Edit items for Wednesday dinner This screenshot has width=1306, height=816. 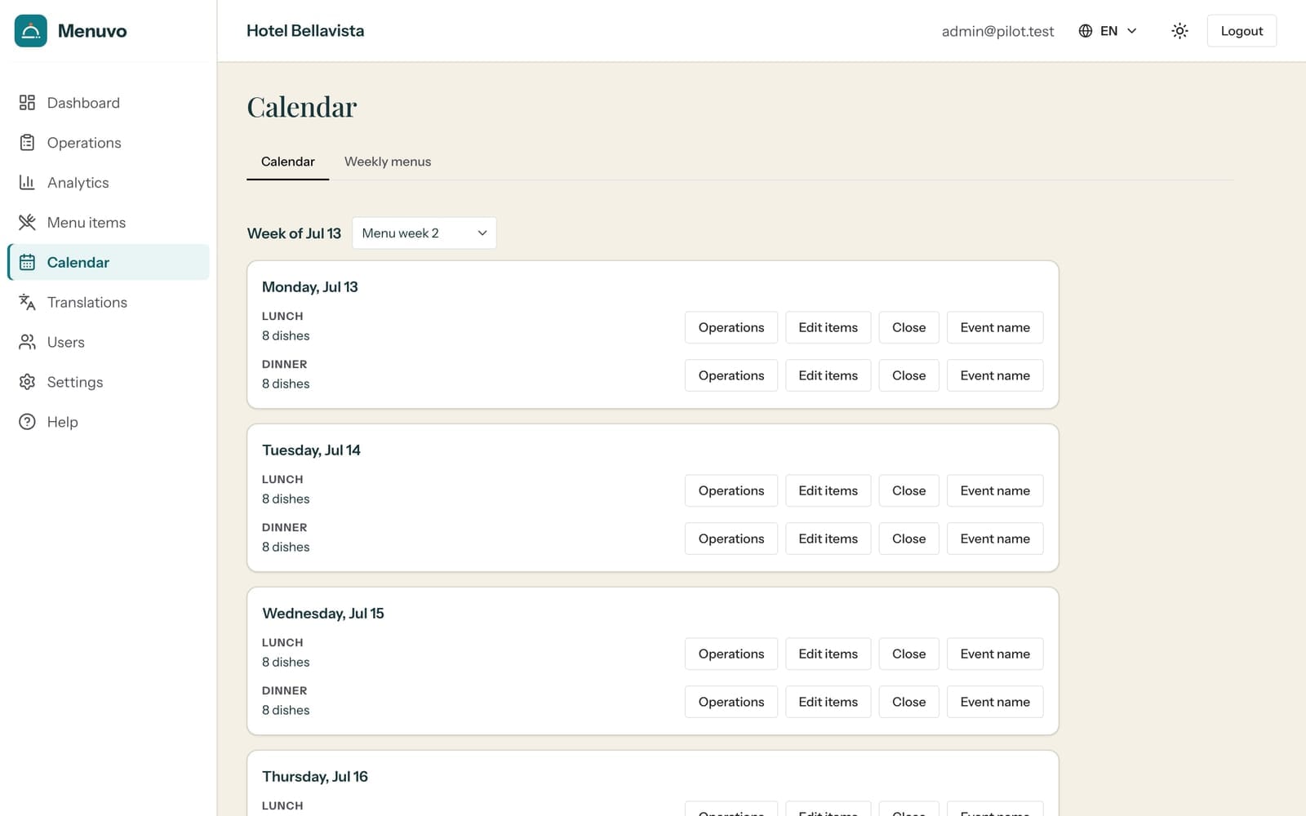click(x=828, y=702)
